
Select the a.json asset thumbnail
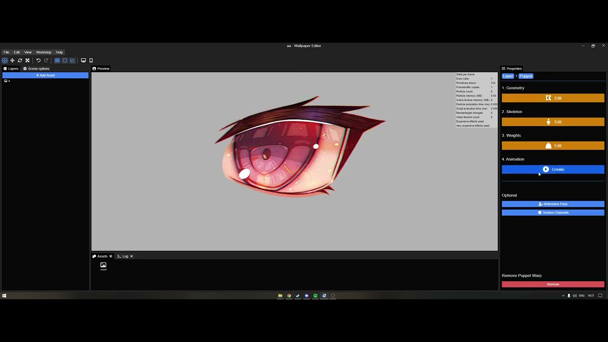pyautogui.click(x=103, y=266)
